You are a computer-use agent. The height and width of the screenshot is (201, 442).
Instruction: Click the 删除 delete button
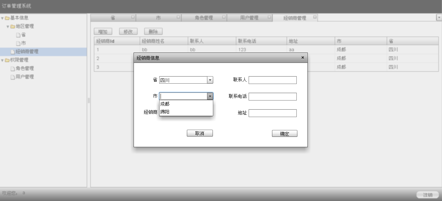[x=153, y=31]
